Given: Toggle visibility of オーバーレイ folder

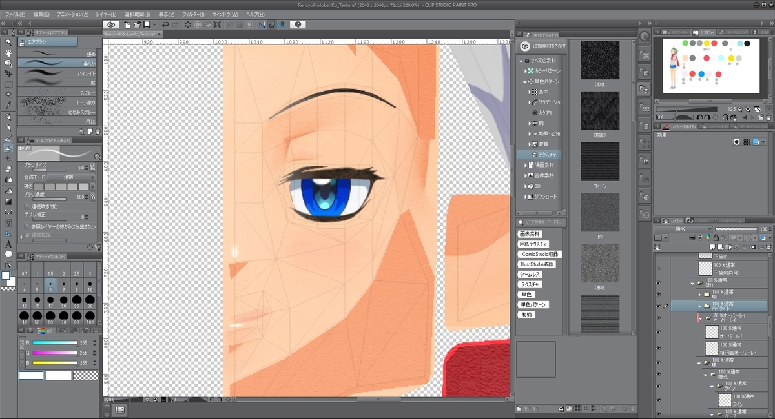Looking at the screenshot, I should pos(659,318).
